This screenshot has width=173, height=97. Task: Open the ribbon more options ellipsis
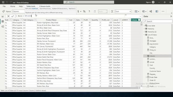(163, 11)
